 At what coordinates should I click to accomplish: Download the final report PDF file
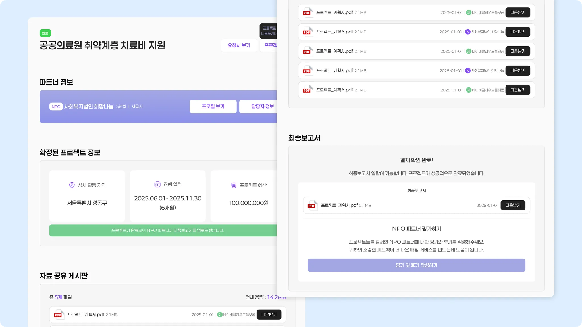pos(513,205)
